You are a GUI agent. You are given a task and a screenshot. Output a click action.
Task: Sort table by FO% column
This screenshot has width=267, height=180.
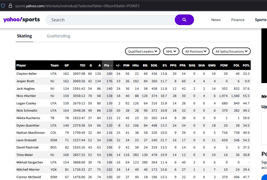(246, 65)
